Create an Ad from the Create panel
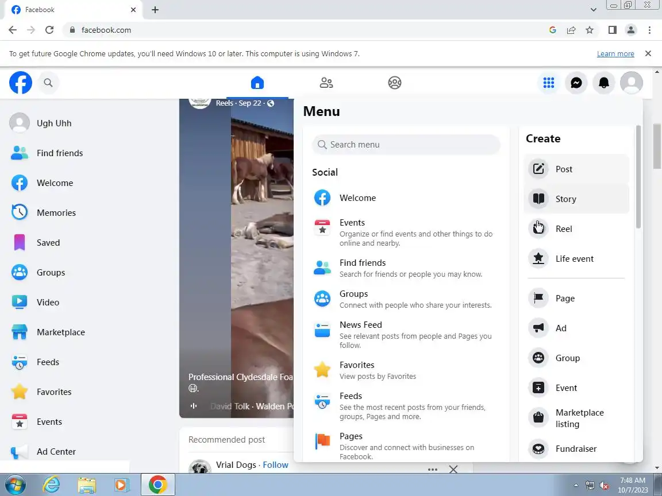This screenshot has height=496, width=662. coord(576,328)
